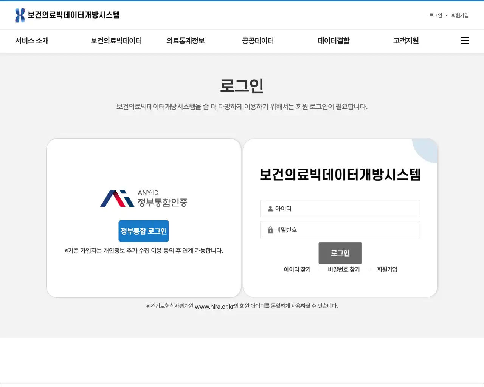Open the 보건의료빅데이터 menu
484x387 pixels.
tap(116, 41)
